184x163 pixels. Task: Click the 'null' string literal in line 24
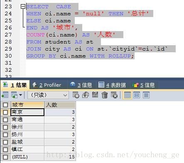pos(93,14)
